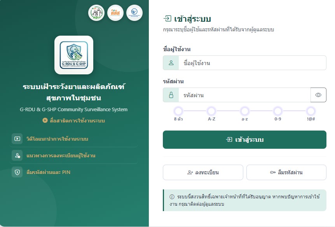This screenshot has height=227, width=335.
Task: Click the shield icon for forgot password and PIN
Action: click(17, 172)
